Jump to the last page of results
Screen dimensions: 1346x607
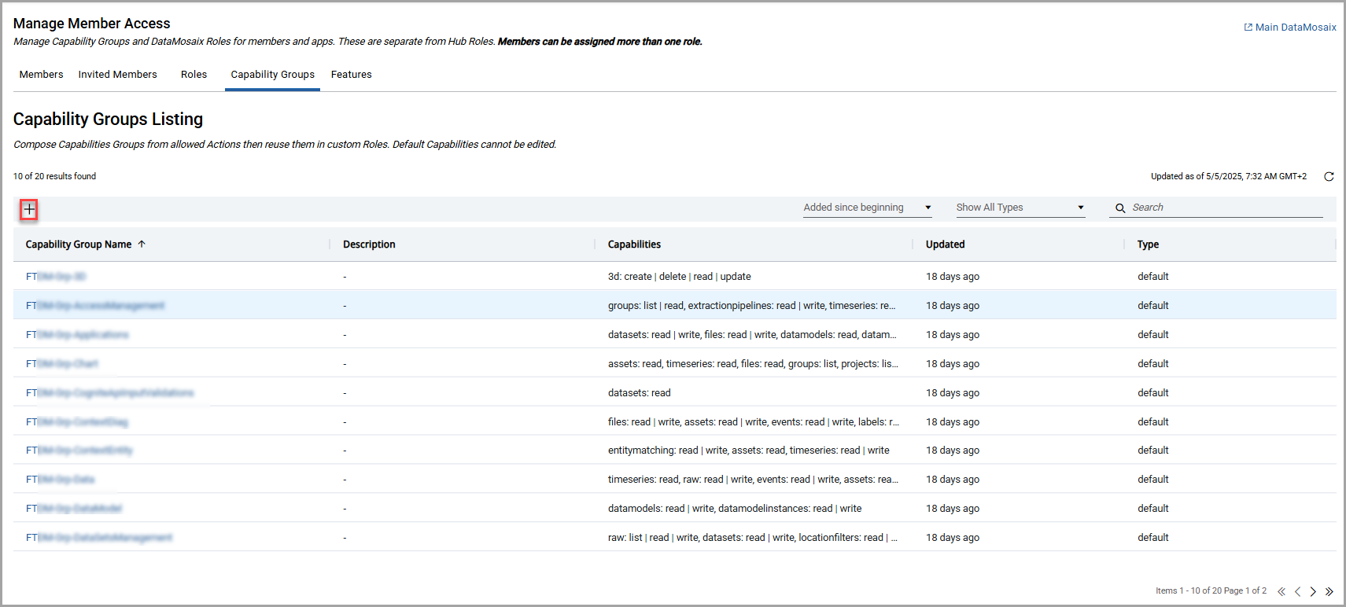pyautogui.click(x=1329, y=591)
